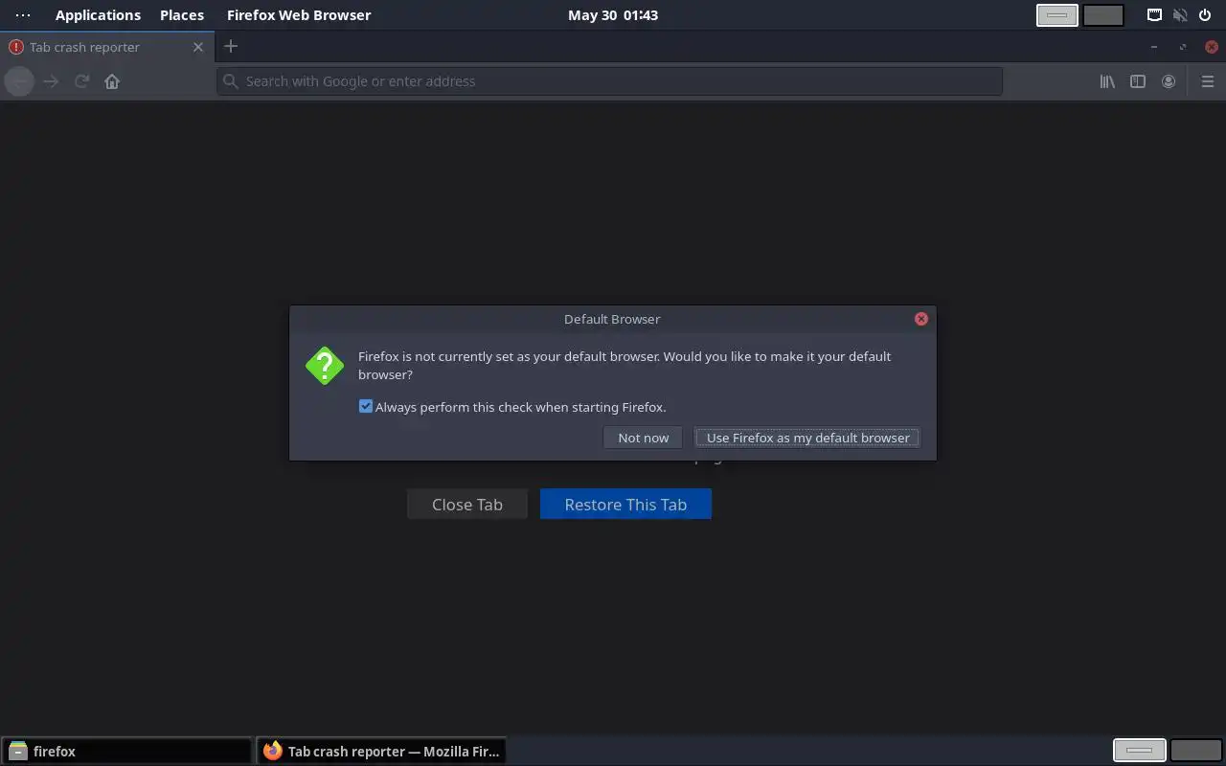Toggle the sidebar view icon
Image resolution: width=1226 pixels, height=766 pixels.
[x=1138, y=81]
